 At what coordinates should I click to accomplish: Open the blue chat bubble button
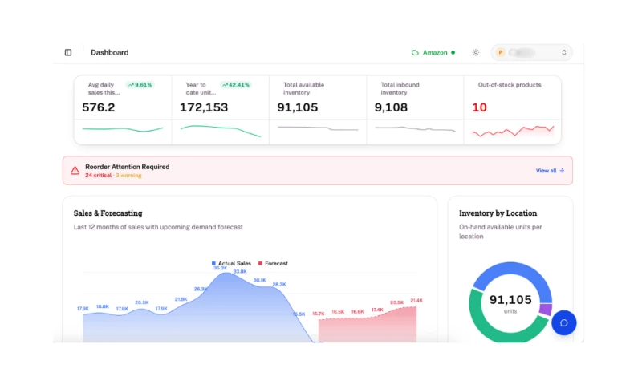(563, 322)
